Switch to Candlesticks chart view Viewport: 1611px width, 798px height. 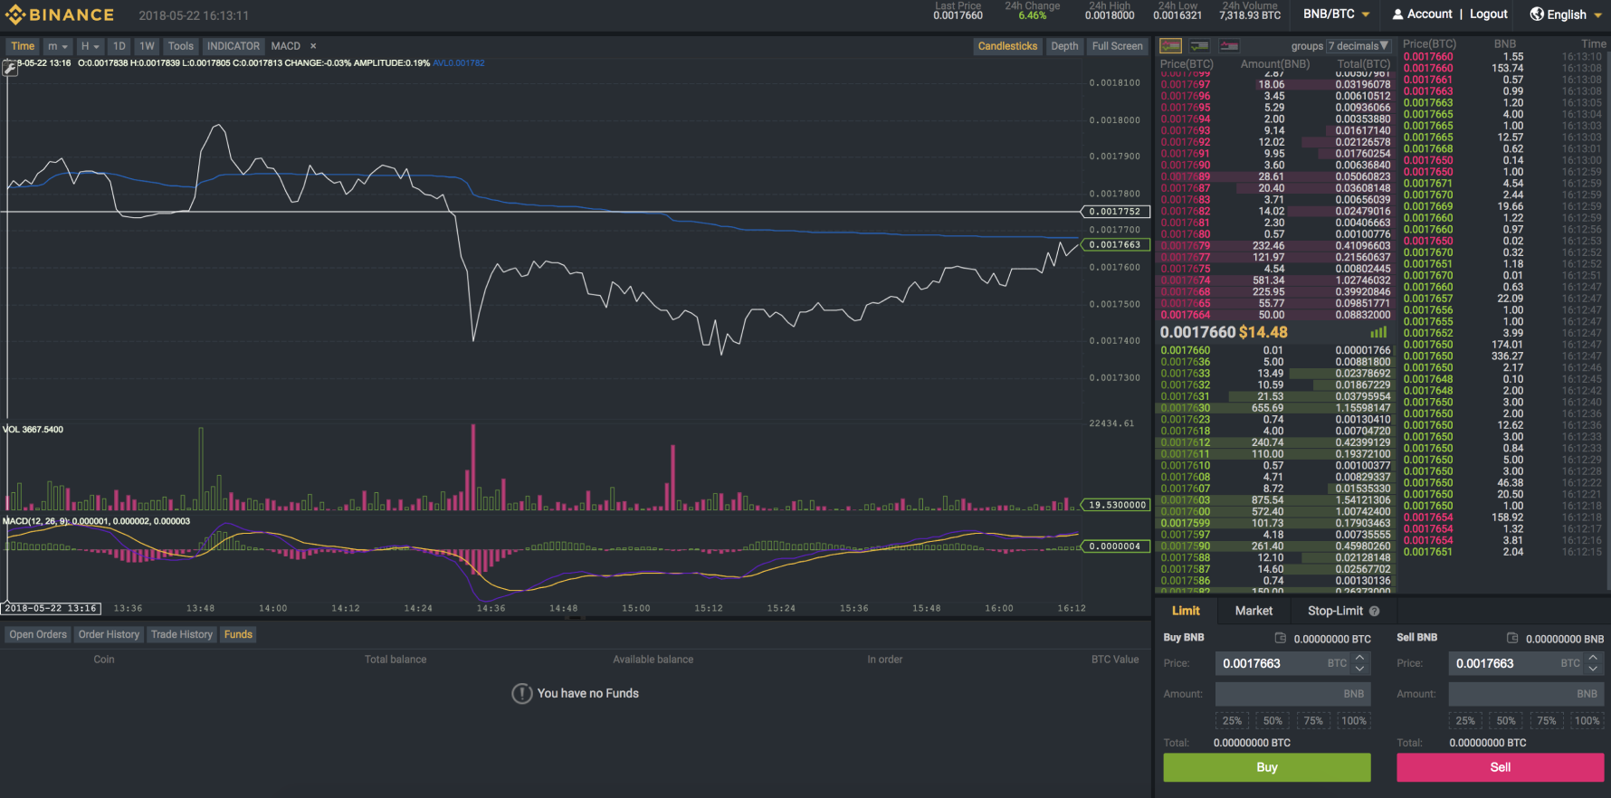pyautogui.click(x=1007, y=46)
